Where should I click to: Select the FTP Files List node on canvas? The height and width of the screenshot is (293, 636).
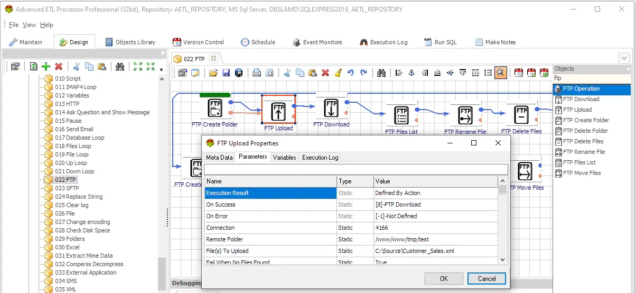401,115
